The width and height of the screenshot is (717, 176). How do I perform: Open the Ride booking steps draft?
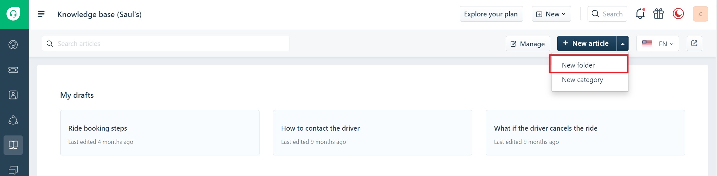tap(160, 133)
